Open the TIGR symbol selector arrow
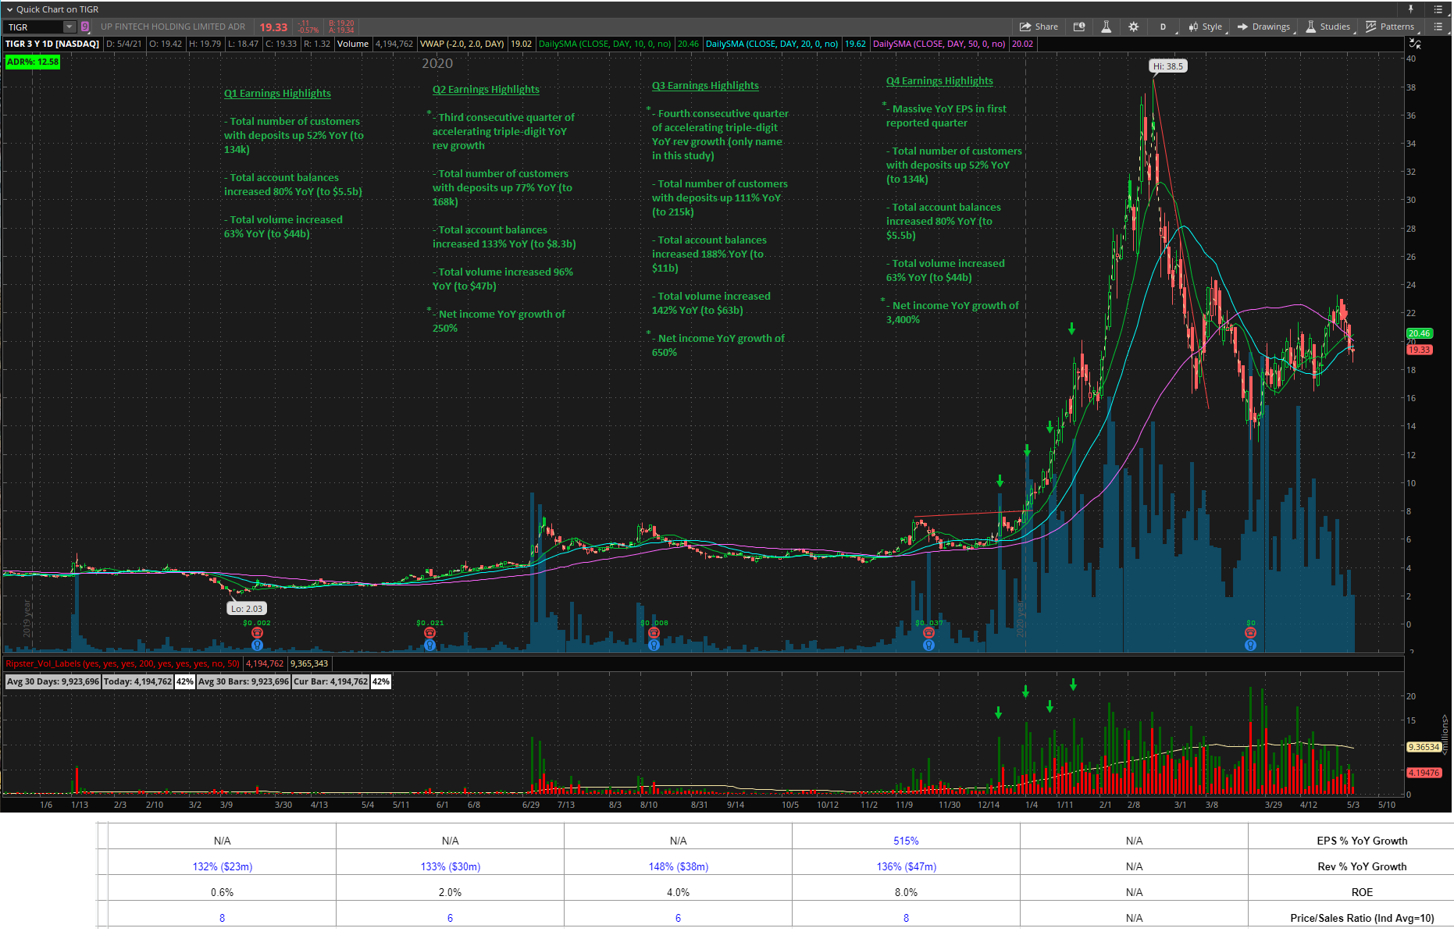 point(69,27)
